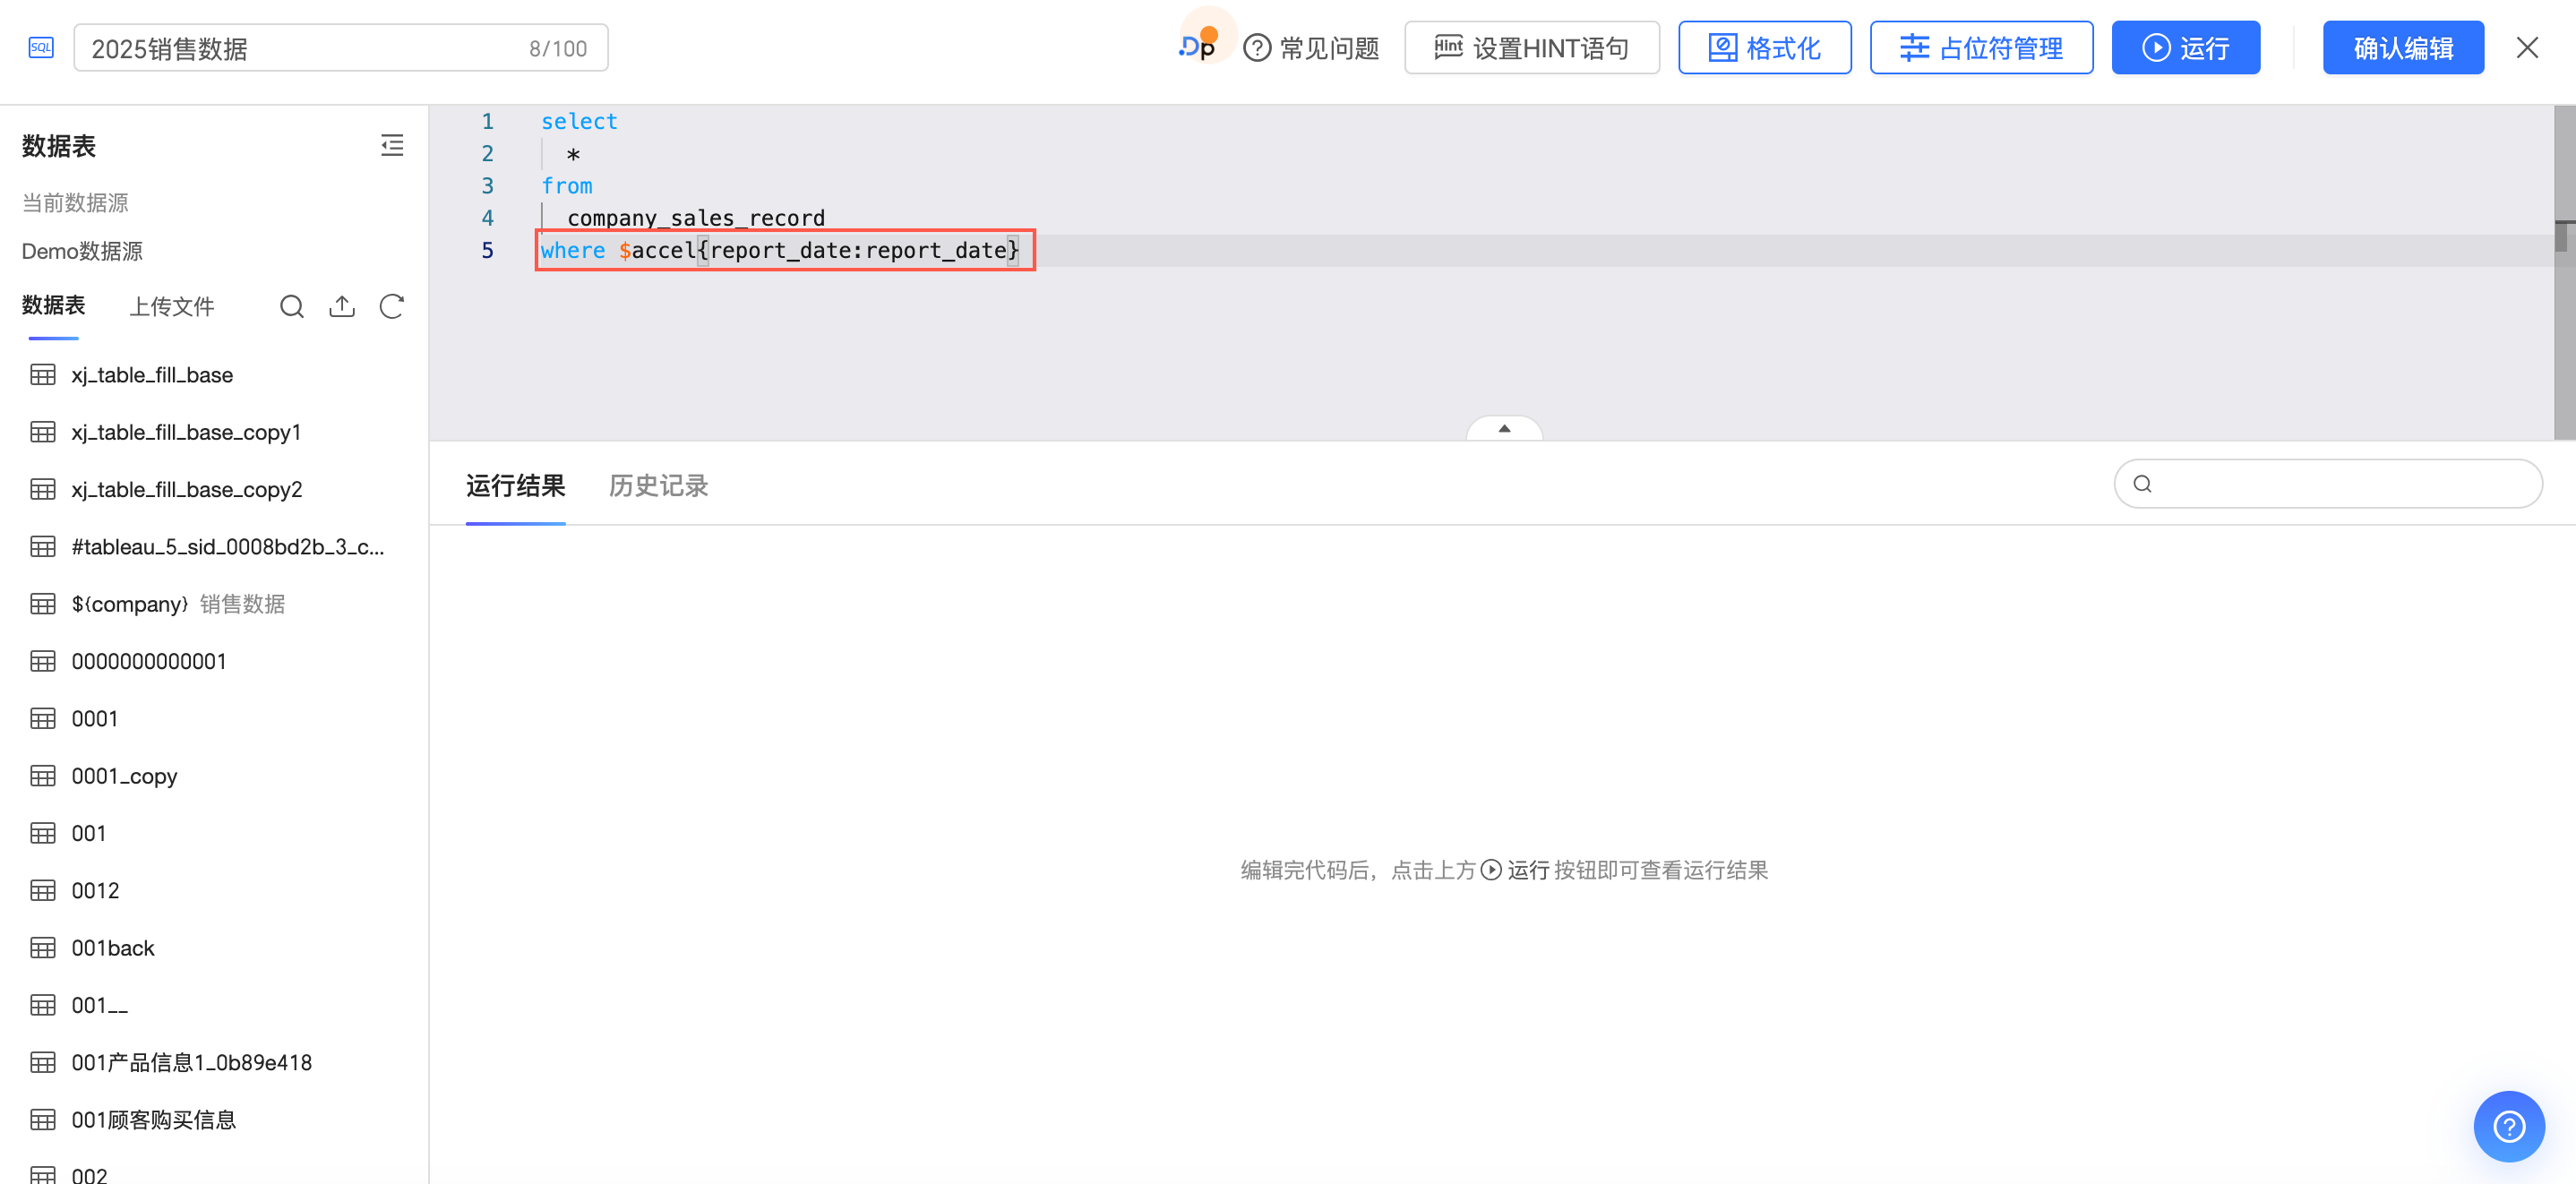Switch to the 上传文件 tab

[x=172, y=306]
